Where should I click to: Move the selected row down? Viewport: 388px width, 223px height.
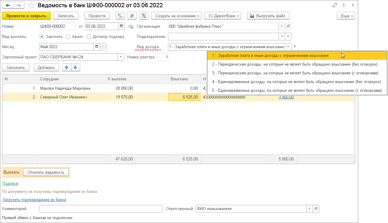75,67
